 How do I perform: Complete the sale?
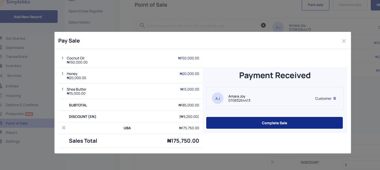[x=274, y=123]
